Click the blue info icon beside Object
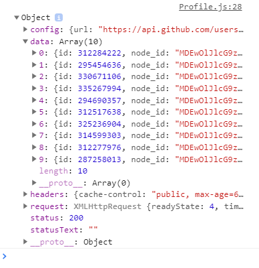The image size is (259, 268). (59, 17)
